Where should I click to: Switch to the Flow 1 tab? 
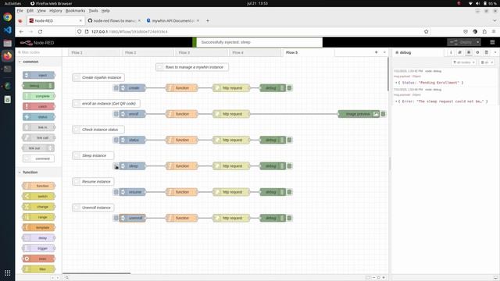pyautogui.click(x=95, y=52)
